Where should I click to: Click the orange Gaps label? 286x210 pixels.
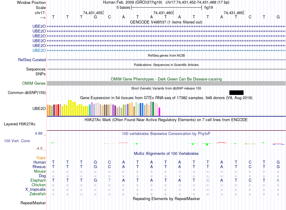(x=41, y=158)
